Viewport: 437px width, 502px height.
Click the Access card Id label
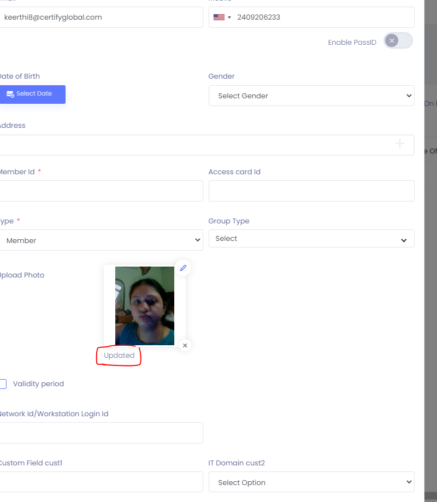point(234,172)
